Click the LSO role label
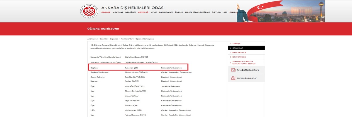352x117 pixels. 92,111
